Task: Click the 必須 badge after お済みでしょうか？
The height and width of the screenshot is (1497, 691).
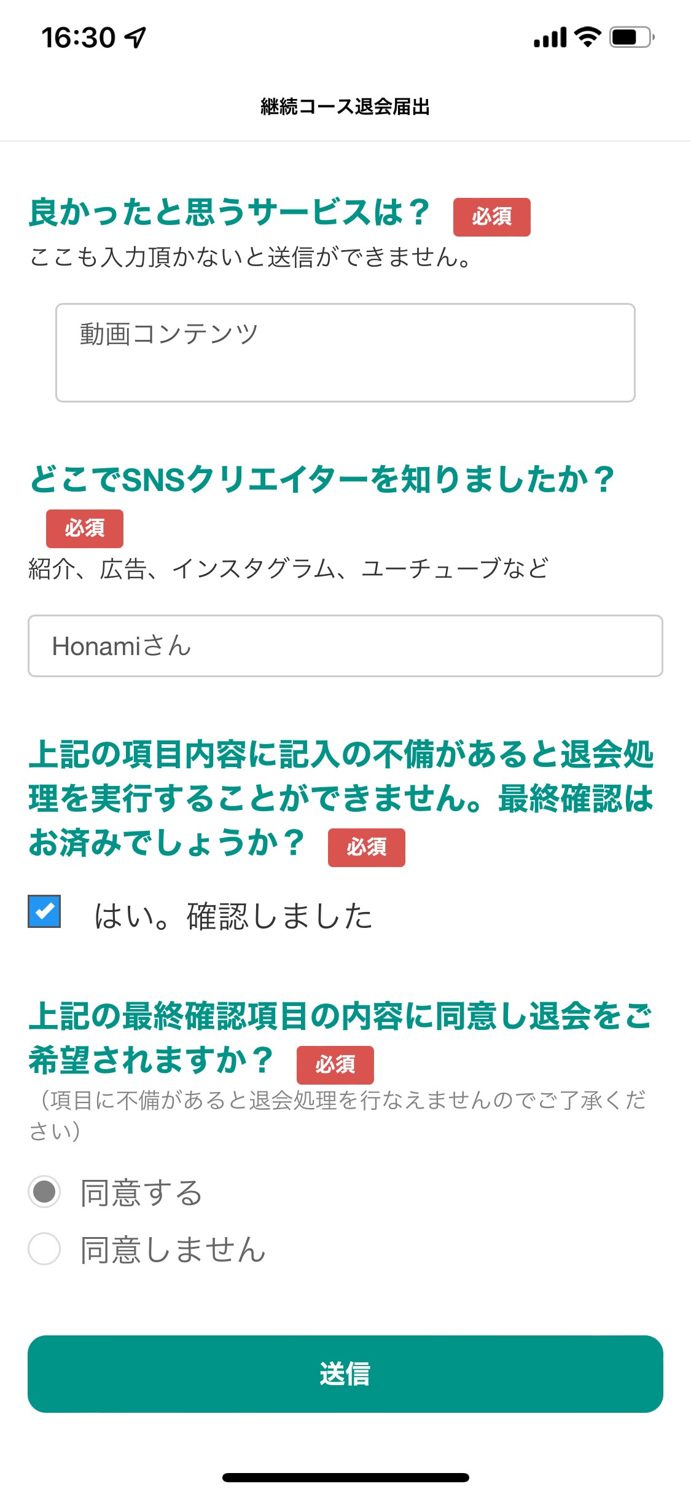Action: point(367,847)
